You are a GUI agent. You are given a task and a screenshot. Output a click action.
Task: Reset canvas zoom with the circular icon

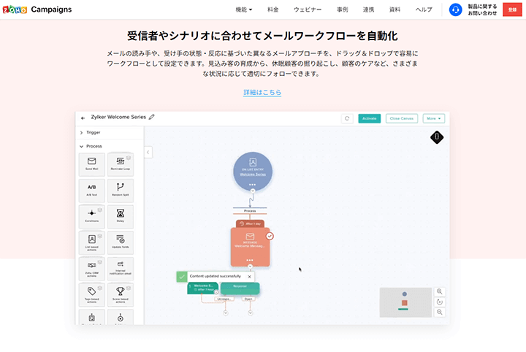440,302
